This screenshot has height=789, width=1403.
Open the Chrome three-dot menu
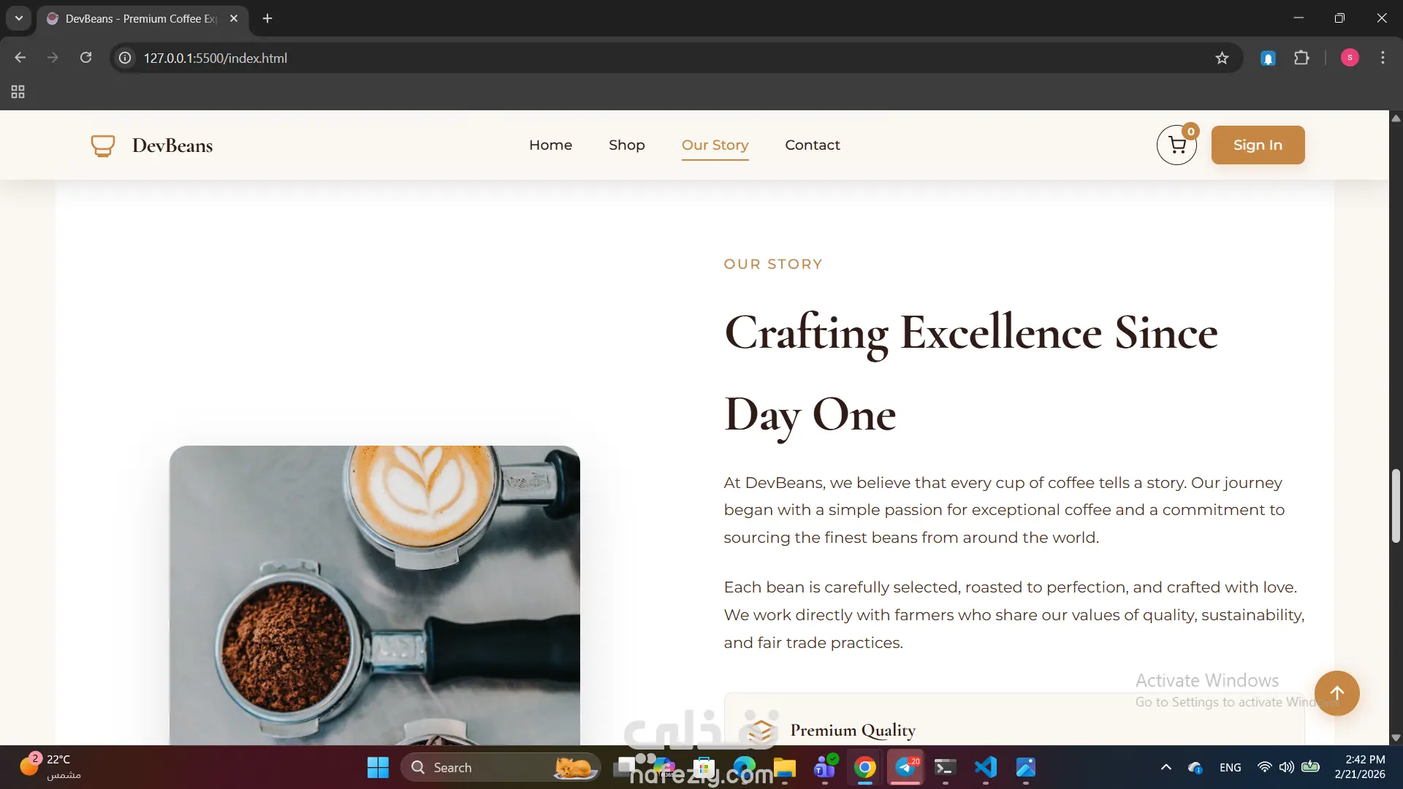[1383, 58]
